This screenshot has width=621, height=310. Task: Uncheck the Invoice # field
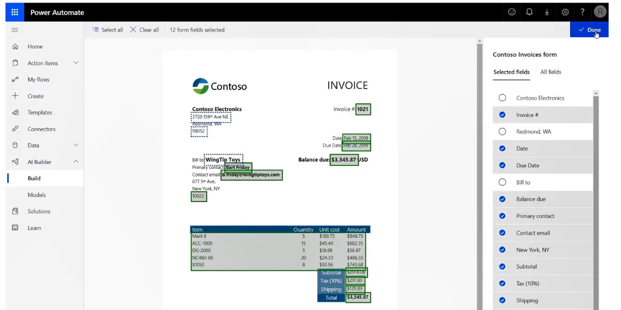point(502,115)
